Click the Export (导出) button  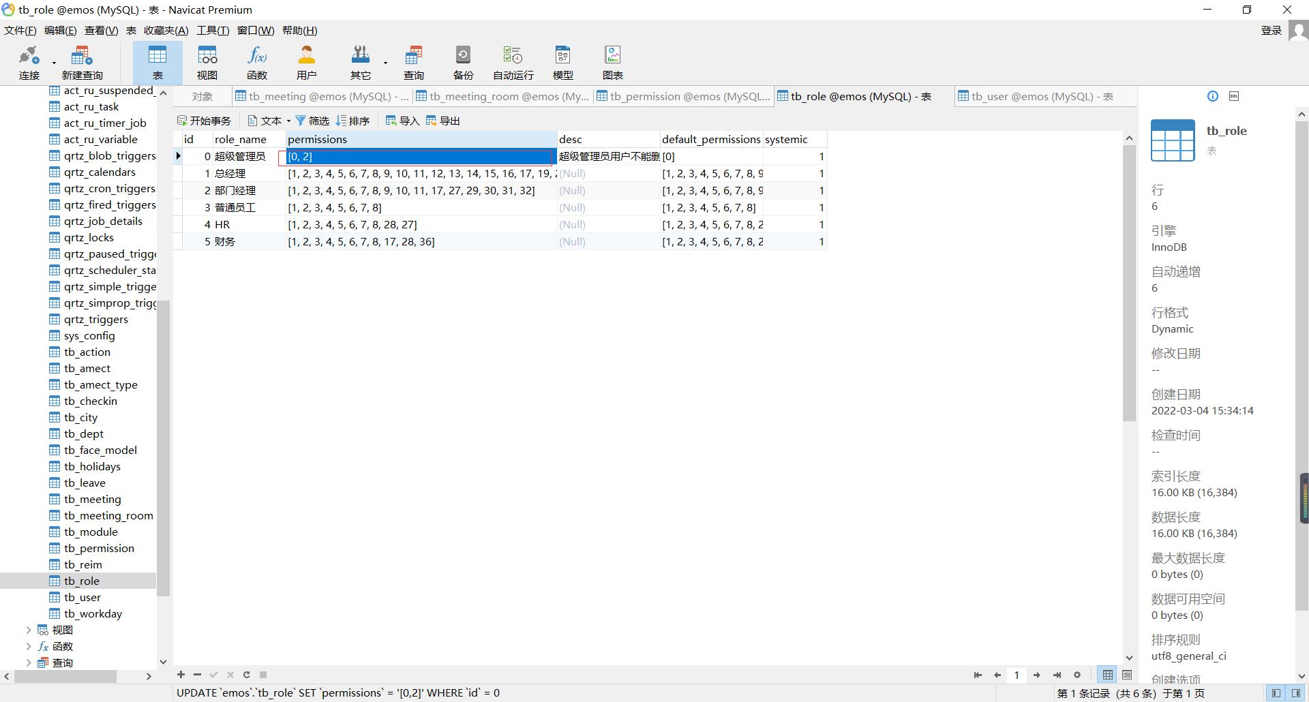click(x=443, y=121)
